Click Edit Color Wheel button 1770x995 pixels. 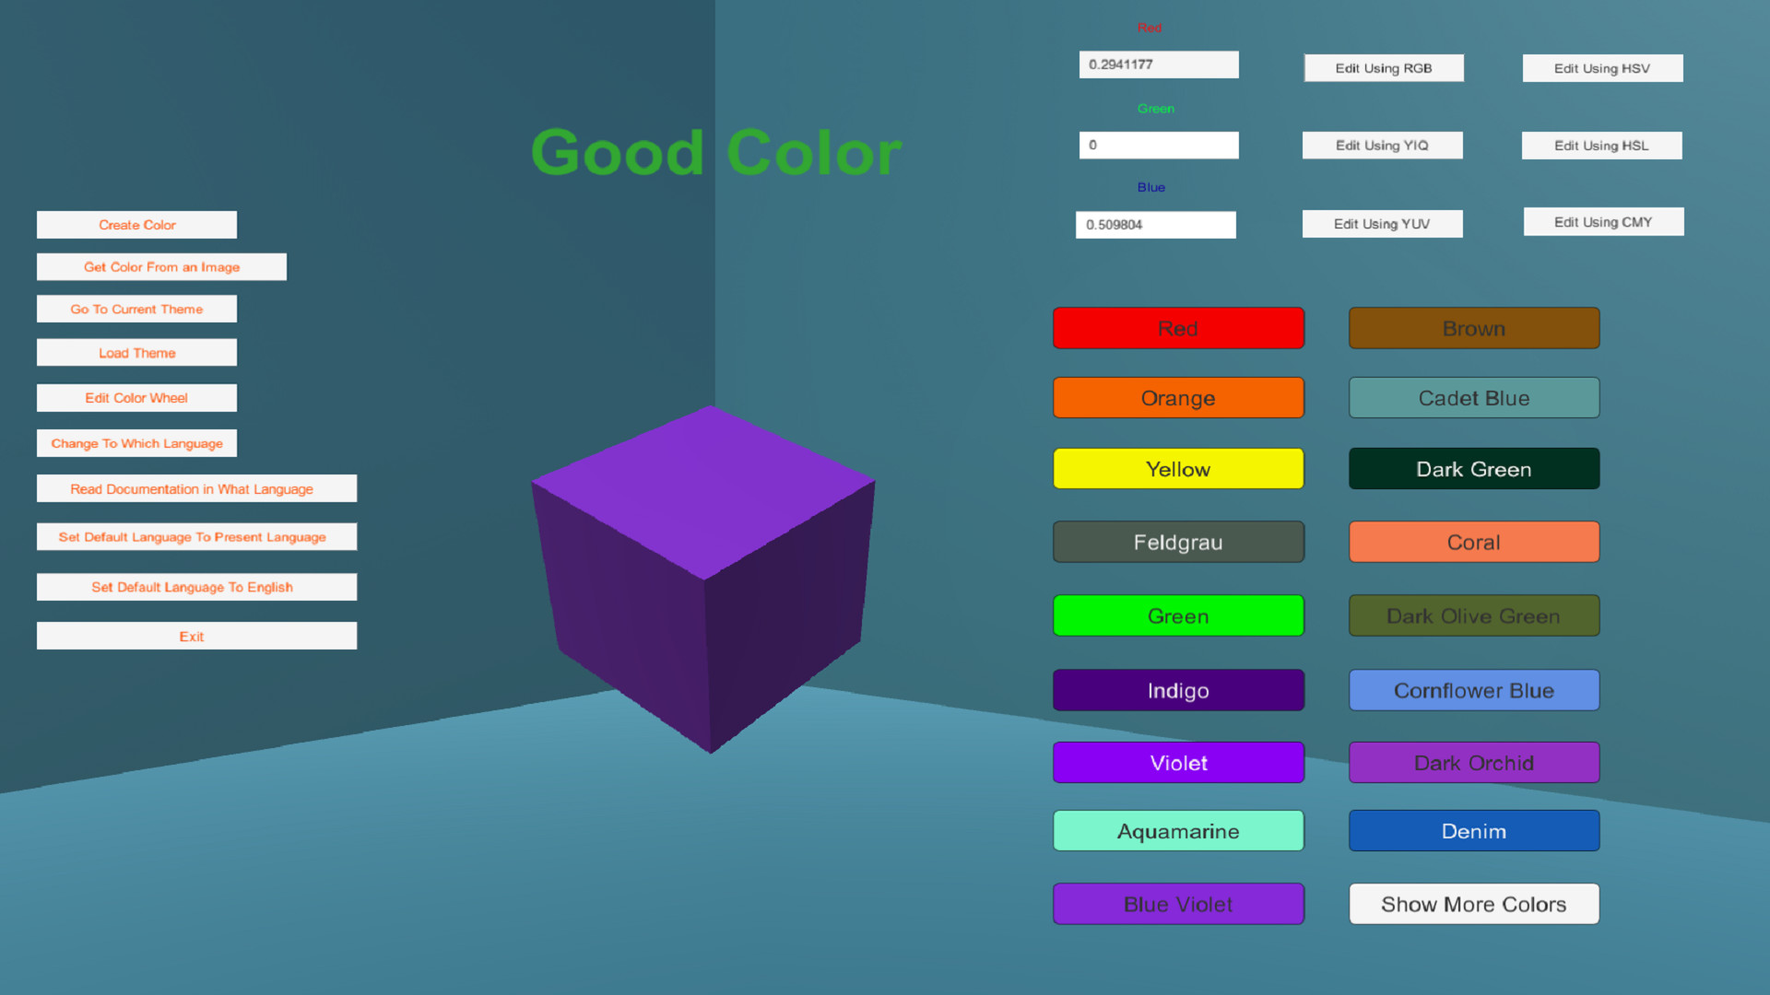click(x=137, y=397)
